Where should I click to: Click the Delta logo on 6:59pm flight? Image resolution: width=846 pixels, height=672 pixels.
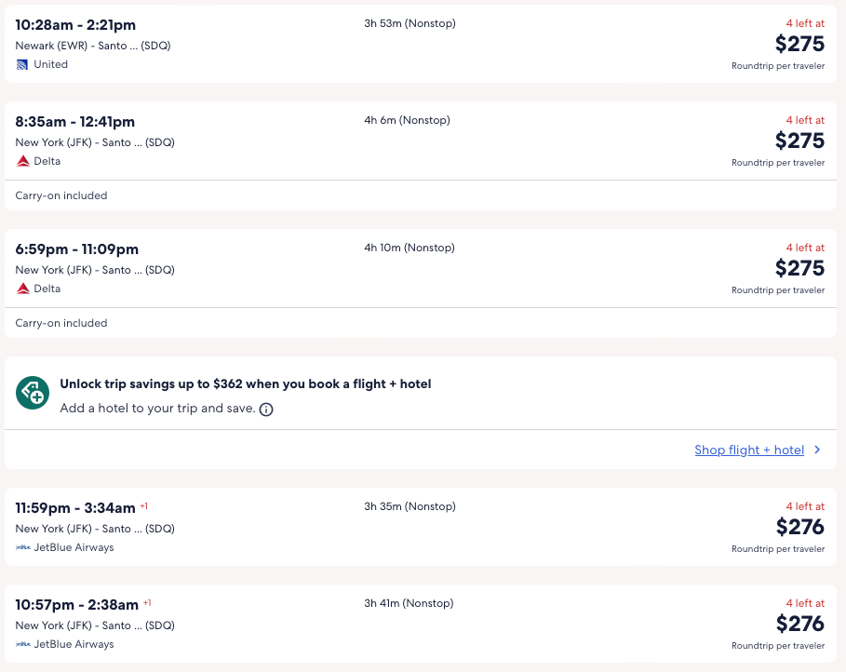pos(23,289)
